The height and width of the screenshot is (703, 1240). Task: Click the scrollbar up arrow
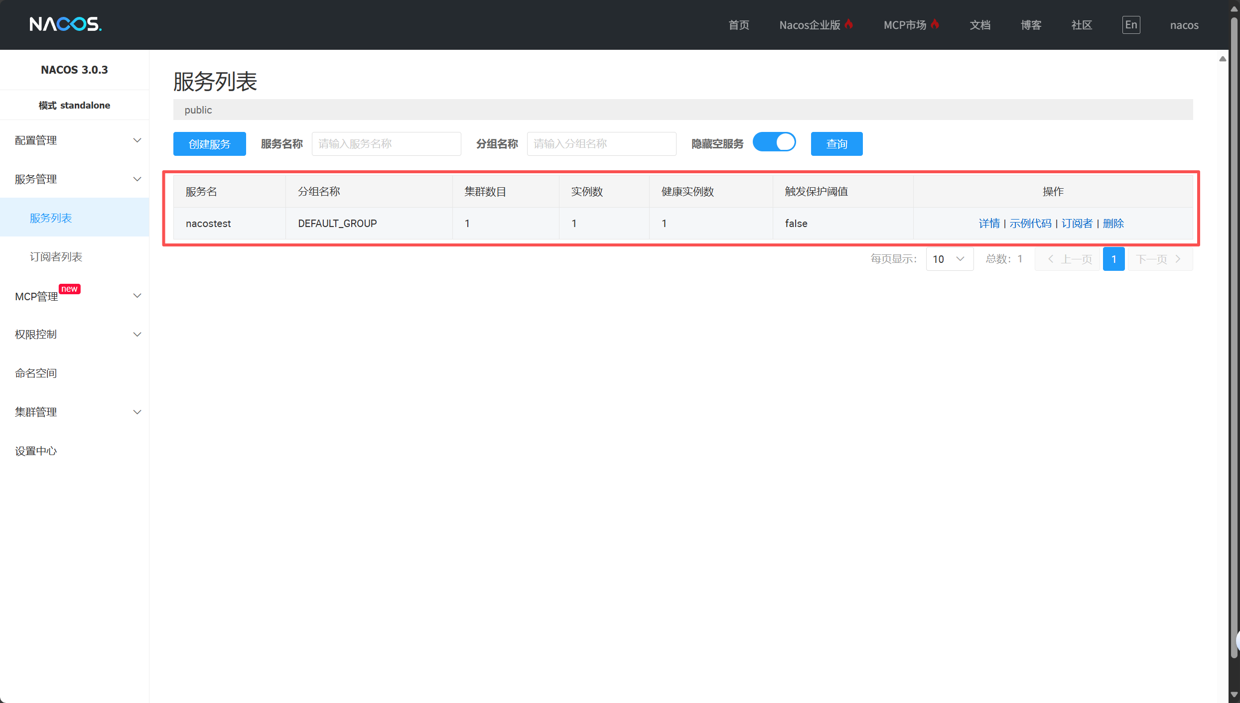point(1223,59)
